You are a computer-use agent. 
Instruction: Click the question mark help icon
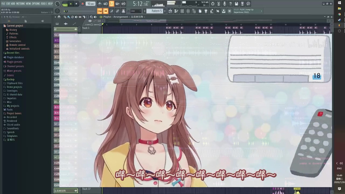point(230,4)
